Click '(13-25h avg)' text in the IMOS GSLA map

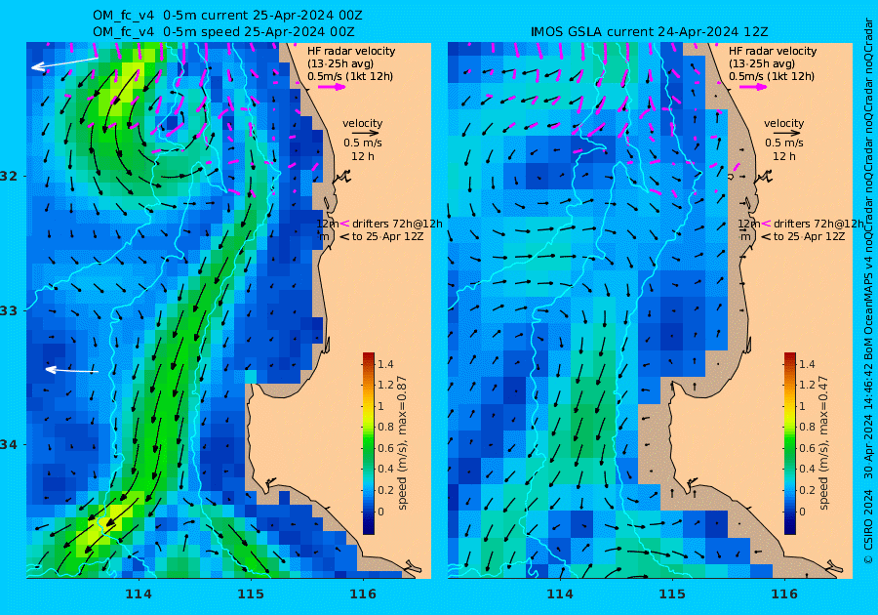point(762,63)
